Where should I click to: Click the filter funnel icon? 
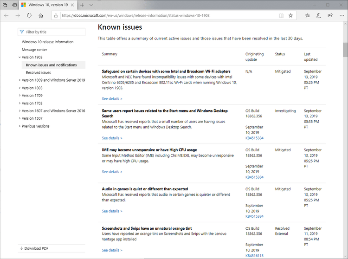(22, 32)
